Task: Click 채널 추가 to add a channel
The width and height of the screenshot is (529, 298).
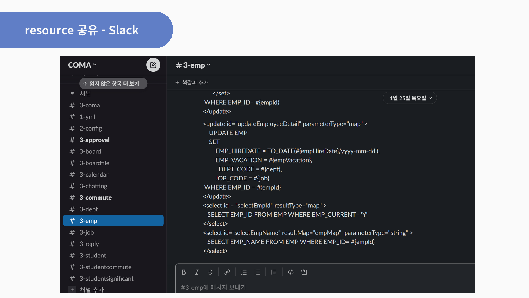Action: pos(92,290)
